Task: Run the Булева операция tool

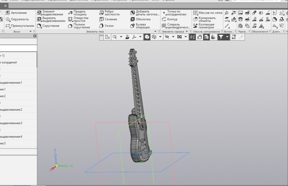Action: [141, 26]
